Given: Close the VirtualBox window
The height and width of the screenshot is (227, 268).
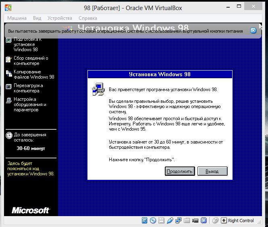Looking at the screenshot, I should [253, 6].
